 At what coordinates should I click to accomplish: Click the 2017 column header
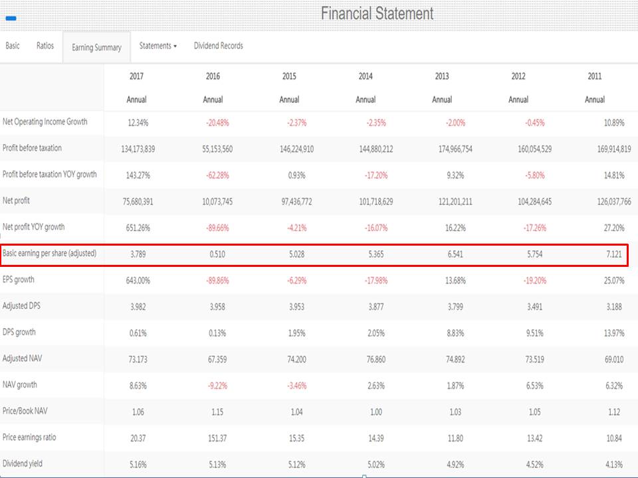[x=136, y=76]
